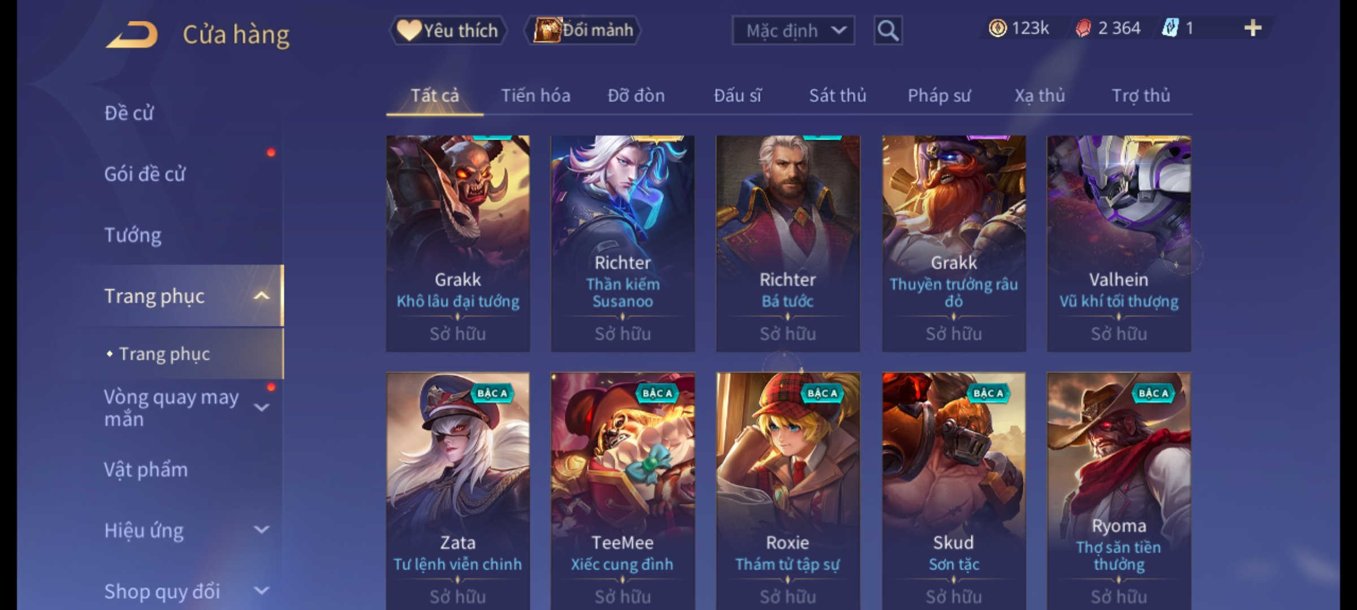Open Yêu thích favorites heart button

(x=448, y=30)
